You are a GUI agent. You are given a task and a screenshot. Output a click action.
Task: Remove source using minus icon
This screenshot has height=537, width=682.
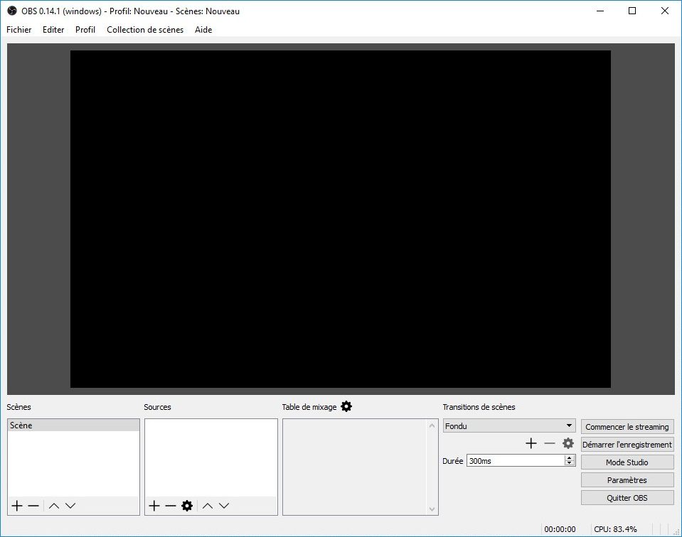tap(170, 506)
